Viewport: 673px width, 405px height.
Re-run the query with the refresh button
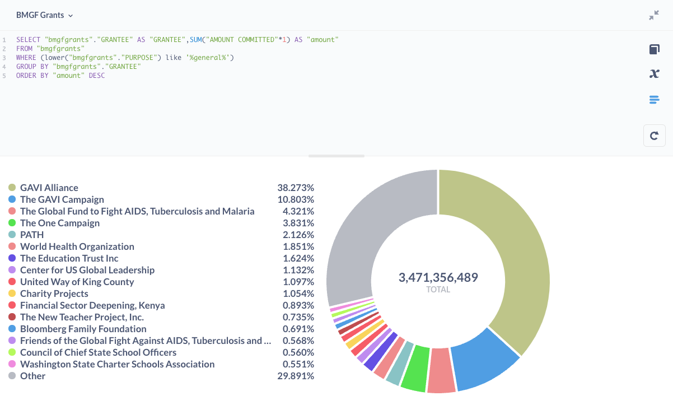654,136
